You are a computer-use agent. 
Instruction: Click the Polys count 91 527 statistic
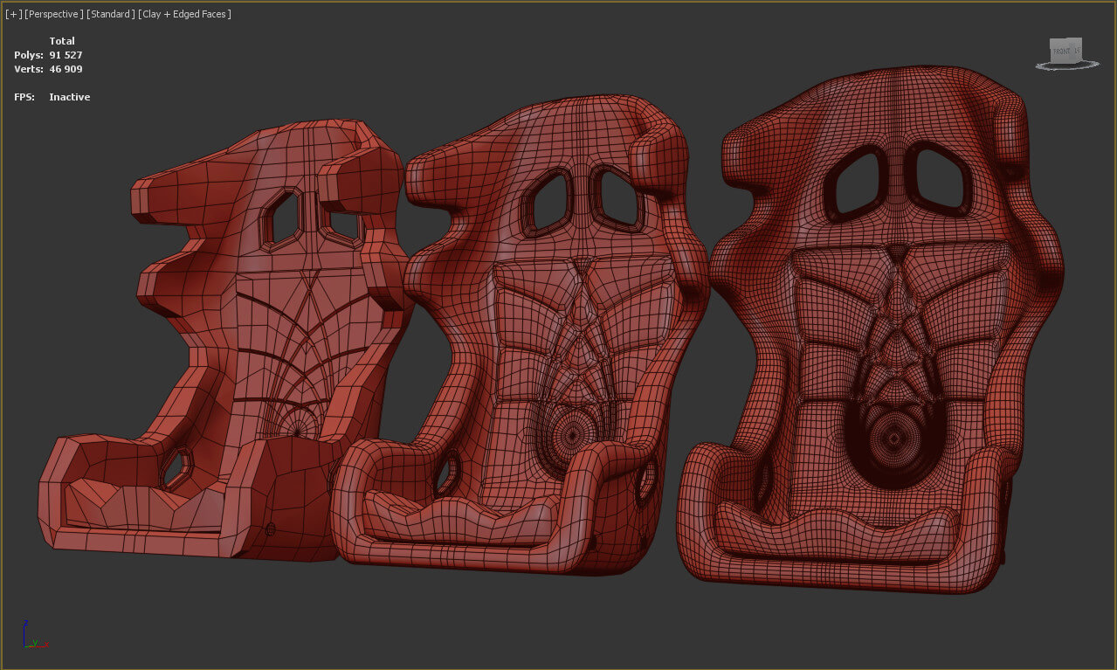pos(66,55)
